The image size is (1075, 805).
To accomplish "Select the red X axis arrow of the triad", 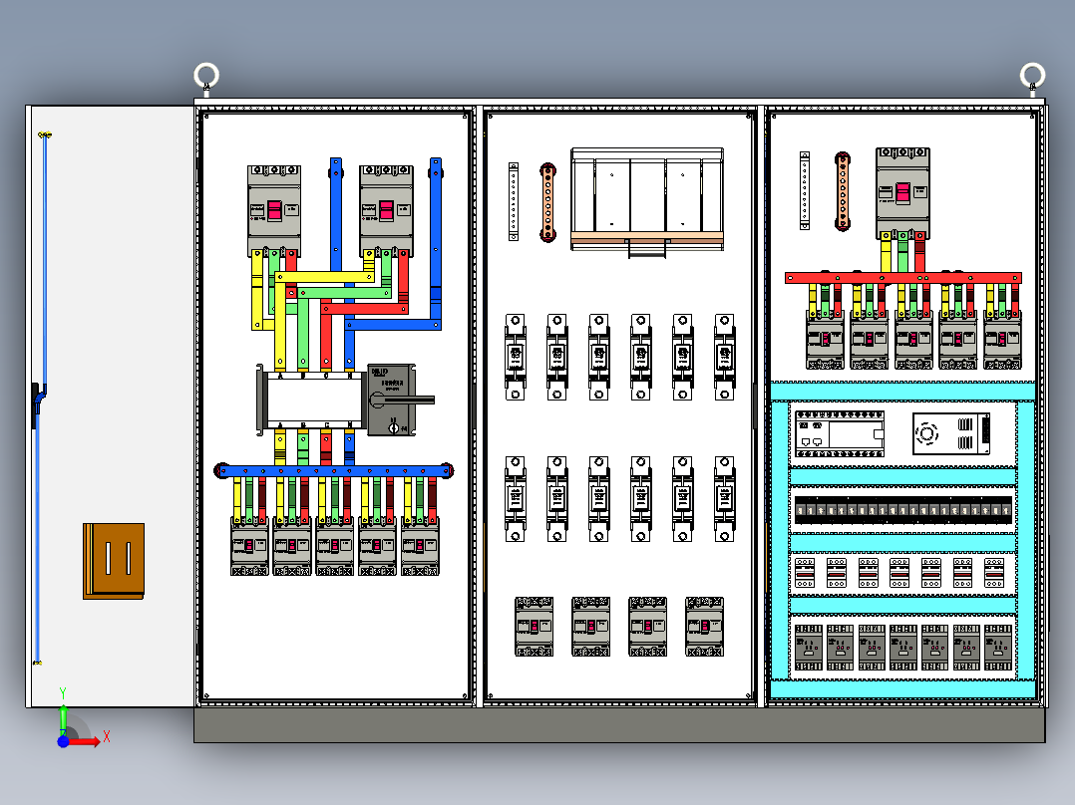I will 84,741.
